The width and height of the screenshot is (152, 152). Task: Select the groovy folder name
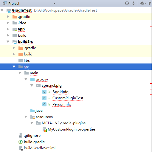[x=42, y=79]
